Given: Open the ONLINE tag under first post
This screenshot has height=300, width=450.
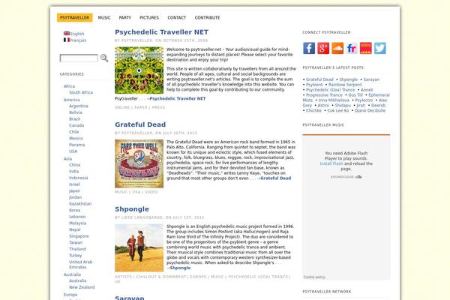Looking at the screenshot, I should [122, 107].
